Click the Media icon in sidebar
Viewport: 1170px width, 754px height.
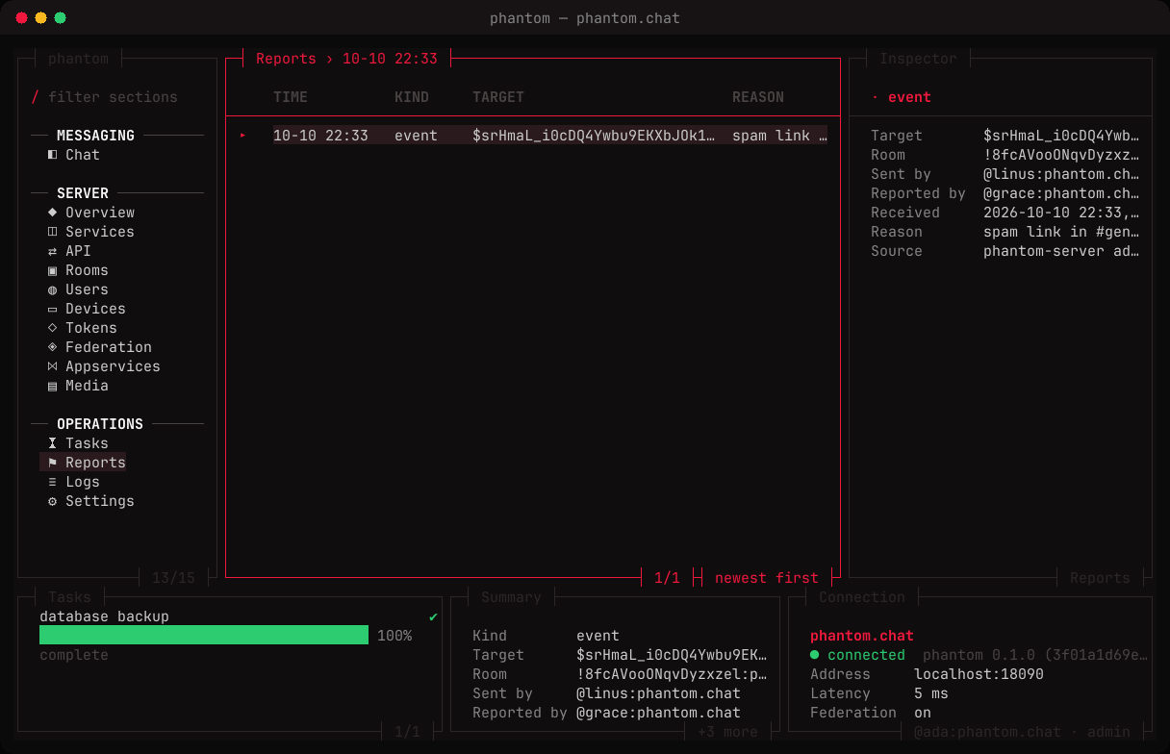[x=53, y=386]
